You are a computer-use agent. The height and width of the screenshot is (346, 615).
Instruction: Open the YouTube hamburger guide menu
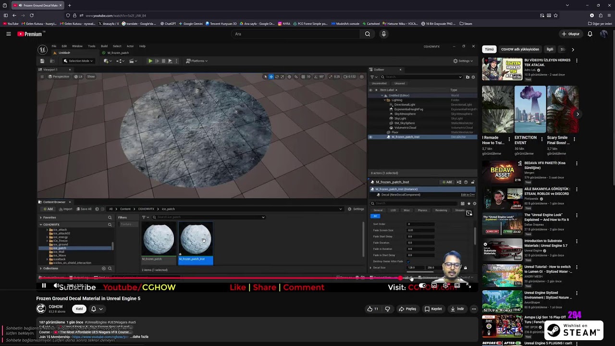[x=8, y=34]
